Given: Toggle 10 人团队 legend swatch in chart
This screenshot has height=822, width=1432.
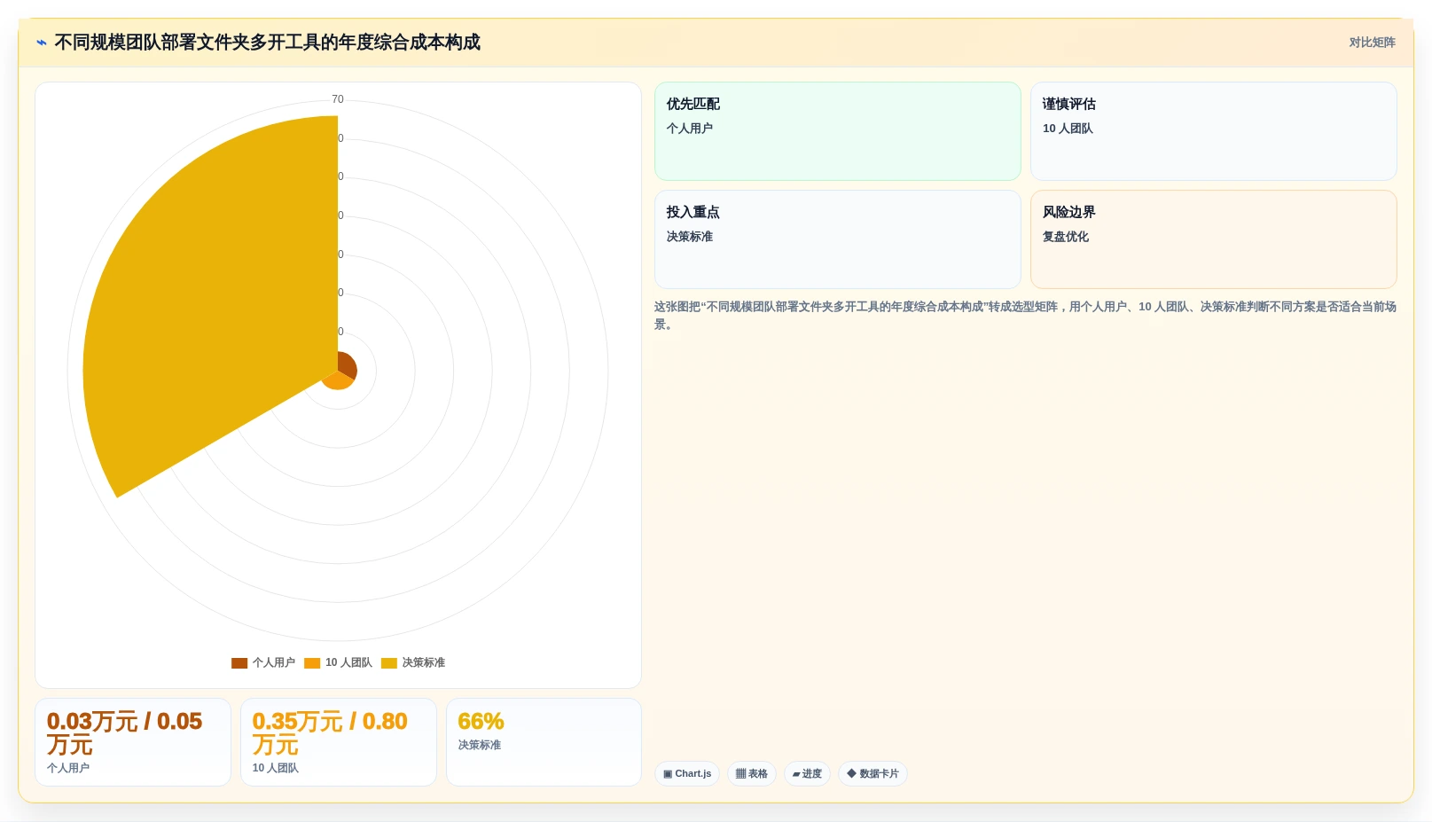Looking at the screenshot, I should click(x=312, y=663).
